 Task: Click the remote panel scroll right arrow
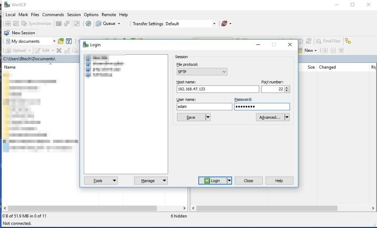click(373, 208)
